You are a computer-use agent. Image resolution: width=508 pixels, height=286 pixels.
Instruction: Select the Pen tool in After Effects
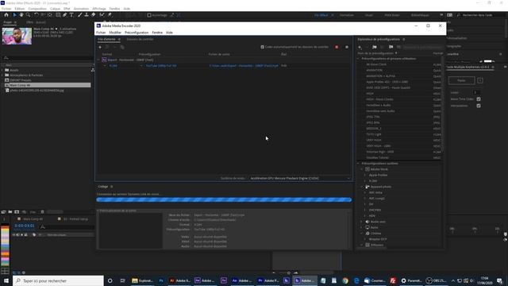65,15
